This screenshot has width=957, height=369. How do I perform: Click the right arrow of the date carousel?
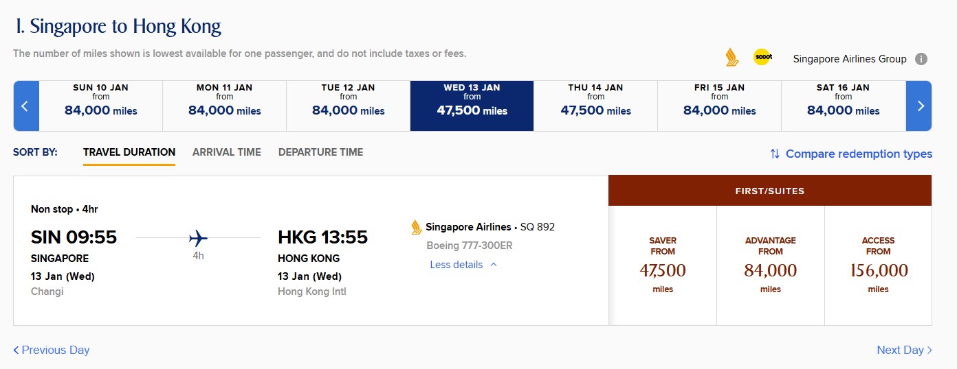(x=919, y=106)
